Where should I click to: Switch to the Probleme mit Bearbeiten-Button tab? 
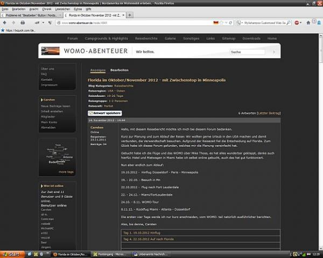click(31, 15)
